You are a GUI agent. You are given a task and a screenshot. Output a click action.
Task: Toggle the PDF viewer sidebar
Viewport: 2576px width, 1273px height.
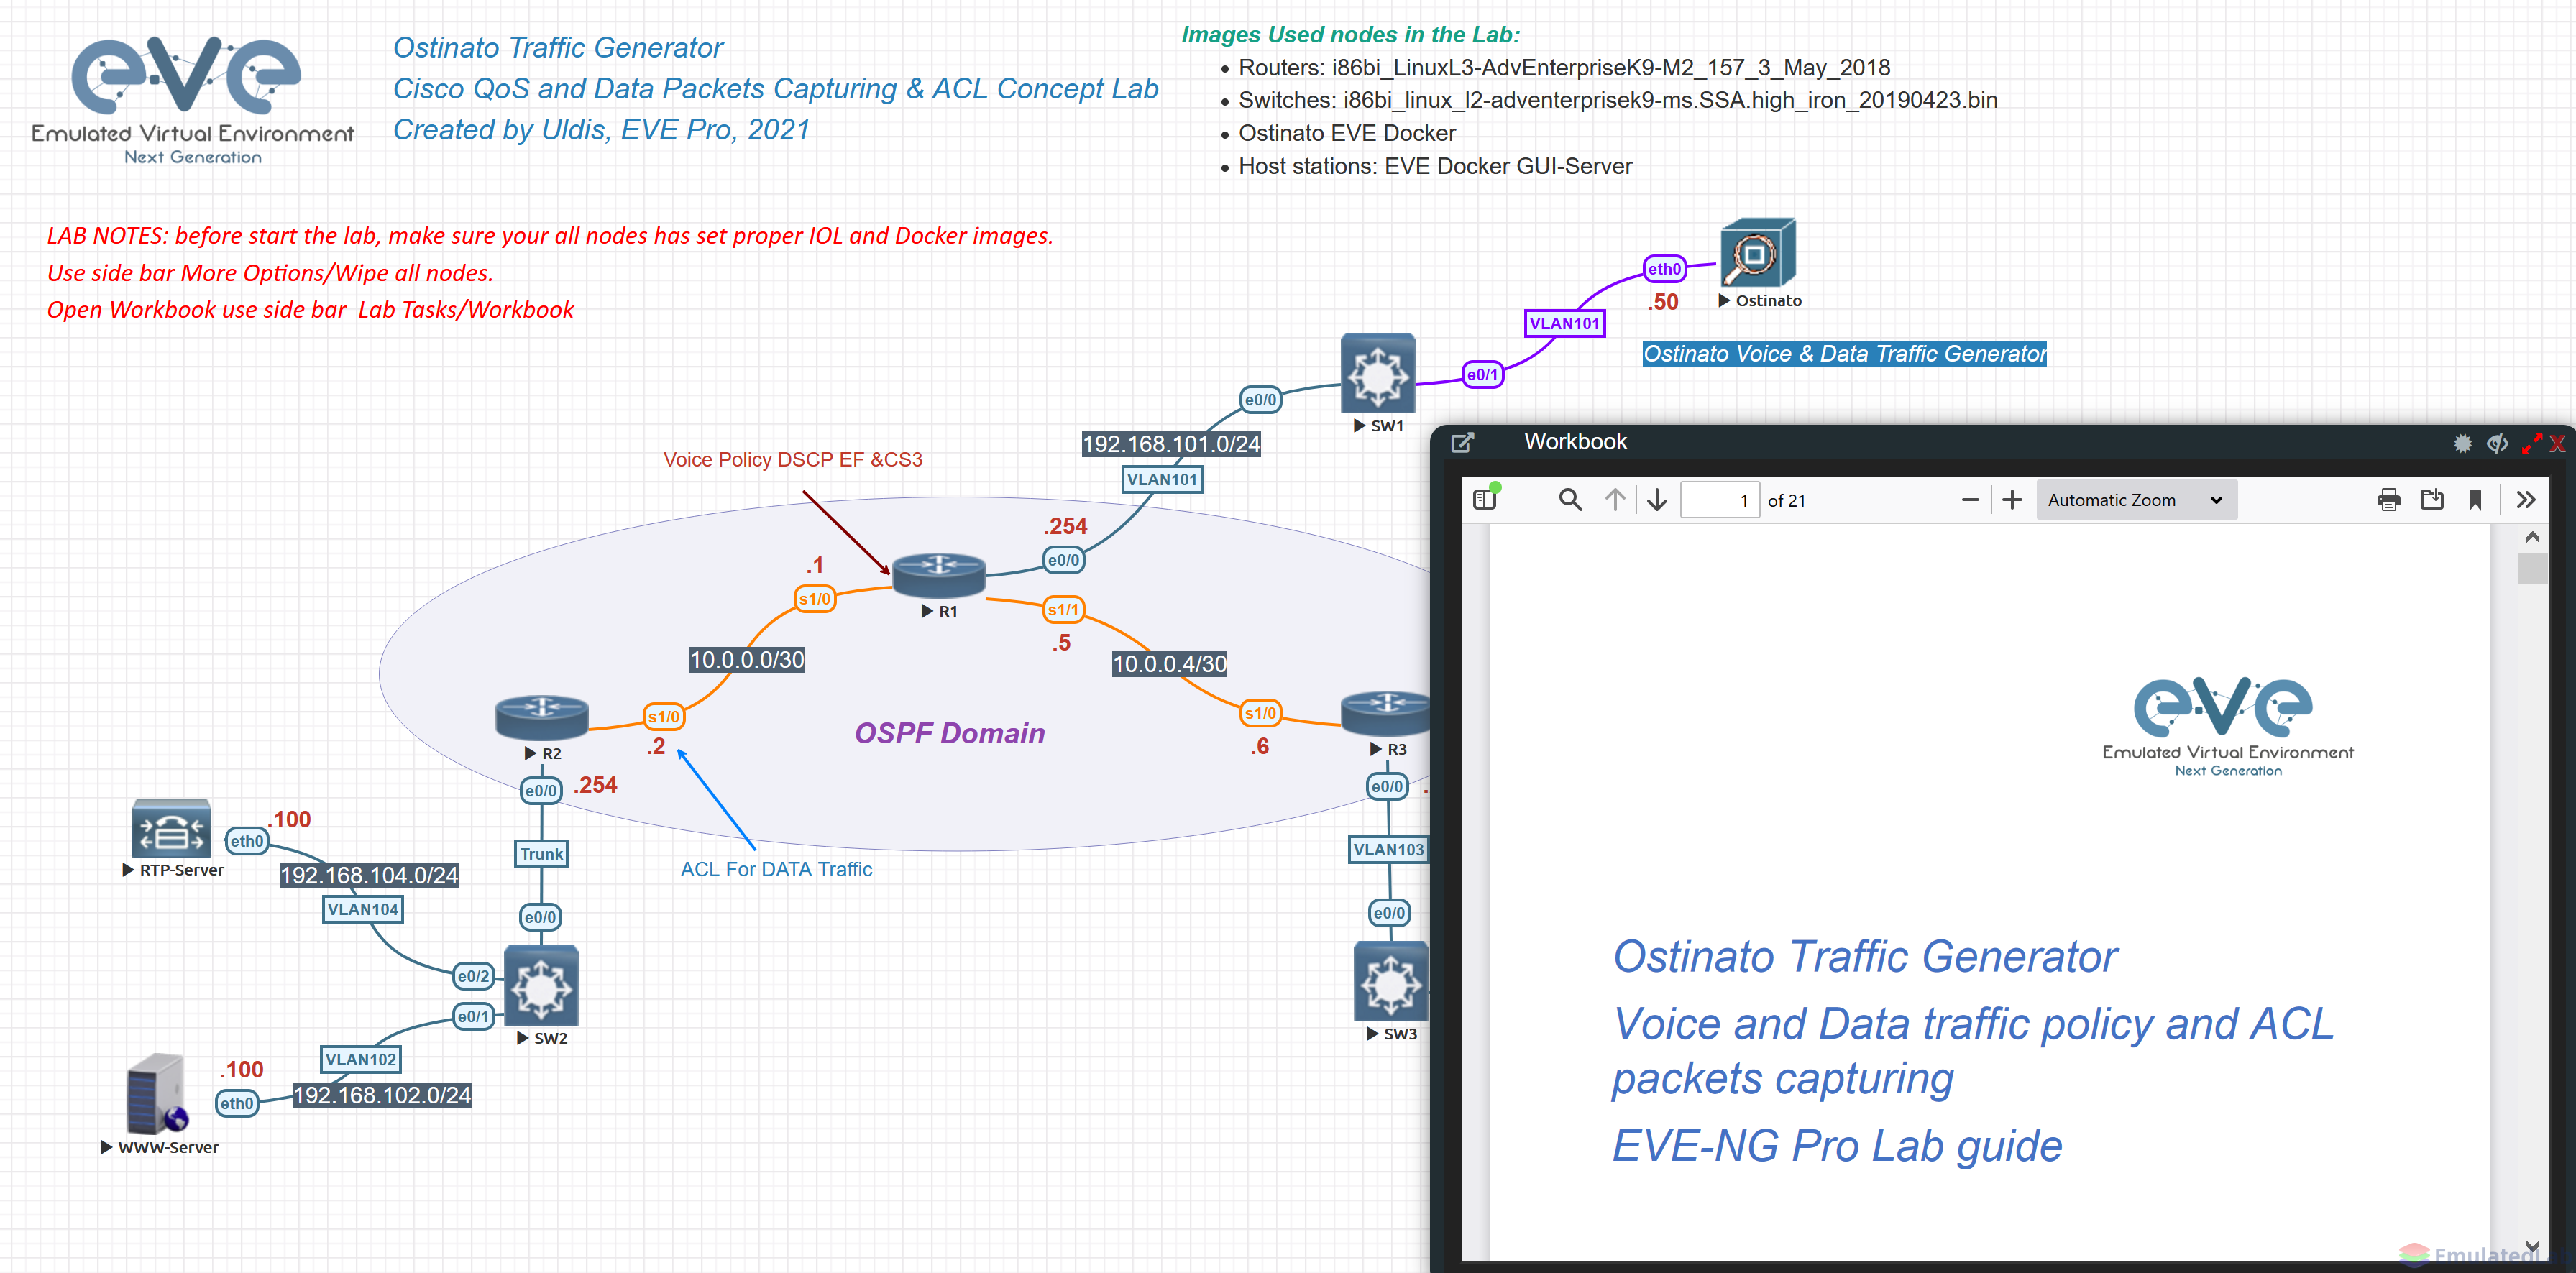(x=1485, y=499)
